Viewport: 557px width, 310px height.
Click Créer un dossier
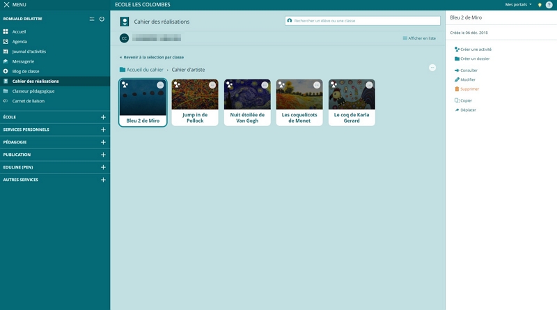tap(472, 59)
